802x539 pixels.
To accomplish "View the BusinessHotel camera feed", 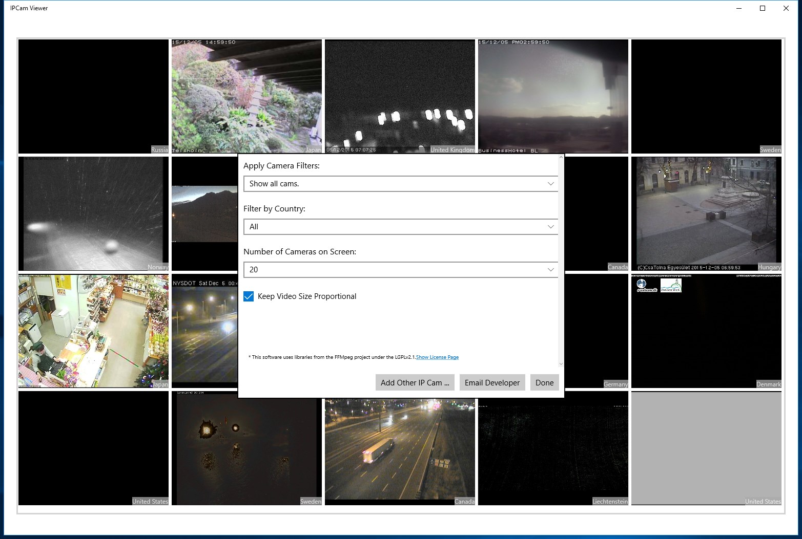I will pyautogui.click(x=553, y=96).
